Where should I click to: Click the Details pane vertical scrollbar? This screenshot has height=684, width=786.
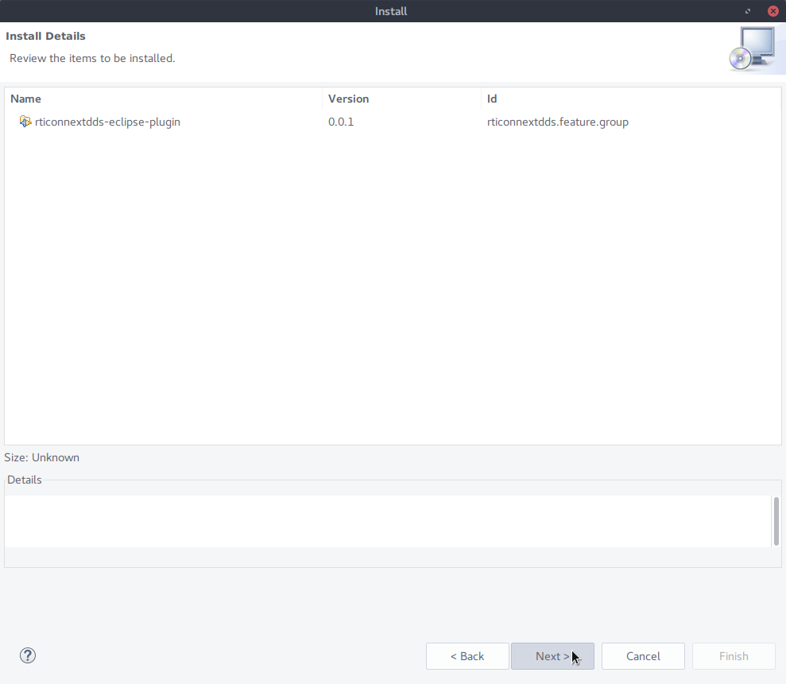[776, 521]
